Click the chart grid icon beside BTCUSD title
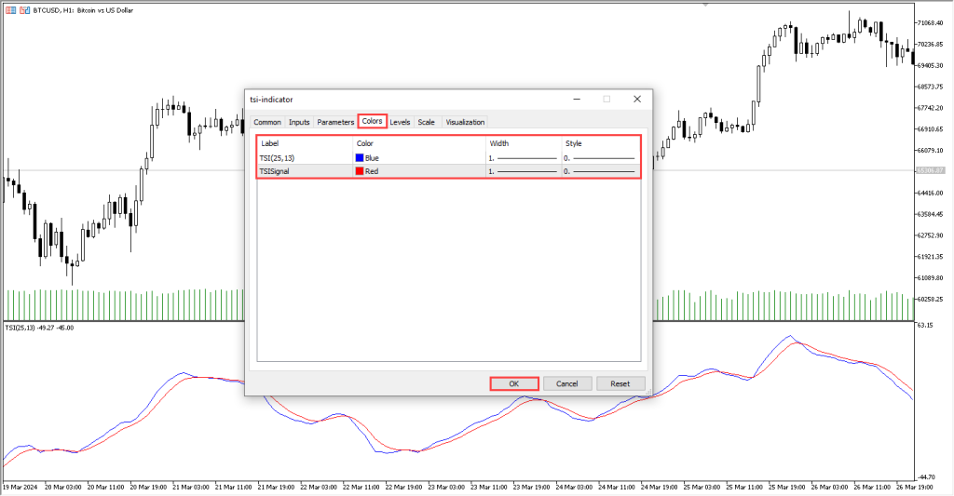The height and width of the screenshot is (496, 954). tap(10, 10)
